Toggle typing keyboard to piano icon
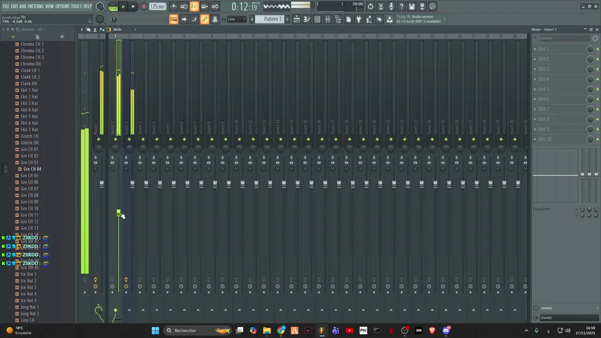Image resolution: width=601 pixels, height=338 pixels. 174,19
